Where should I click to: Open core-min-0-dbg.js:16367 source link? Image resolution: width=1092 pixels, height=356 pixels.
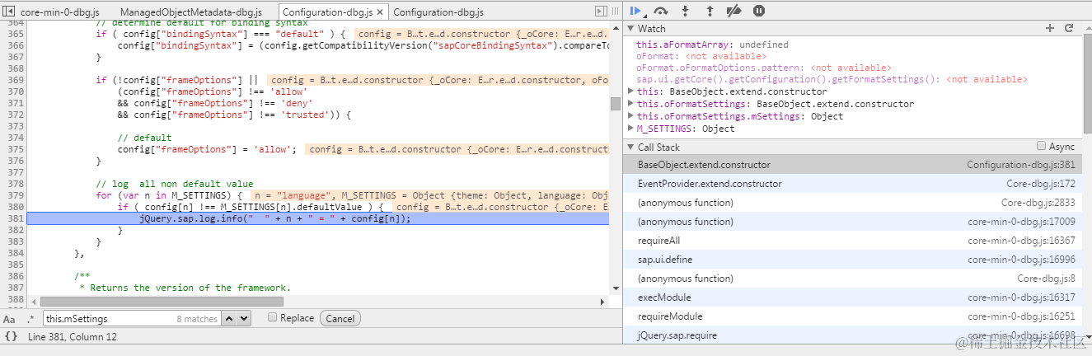1020,241
